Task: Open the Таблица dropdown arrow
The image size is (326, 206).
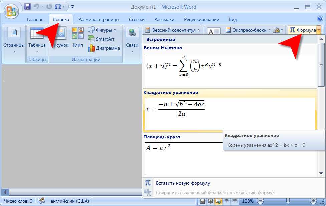Action: click(37, 51)
